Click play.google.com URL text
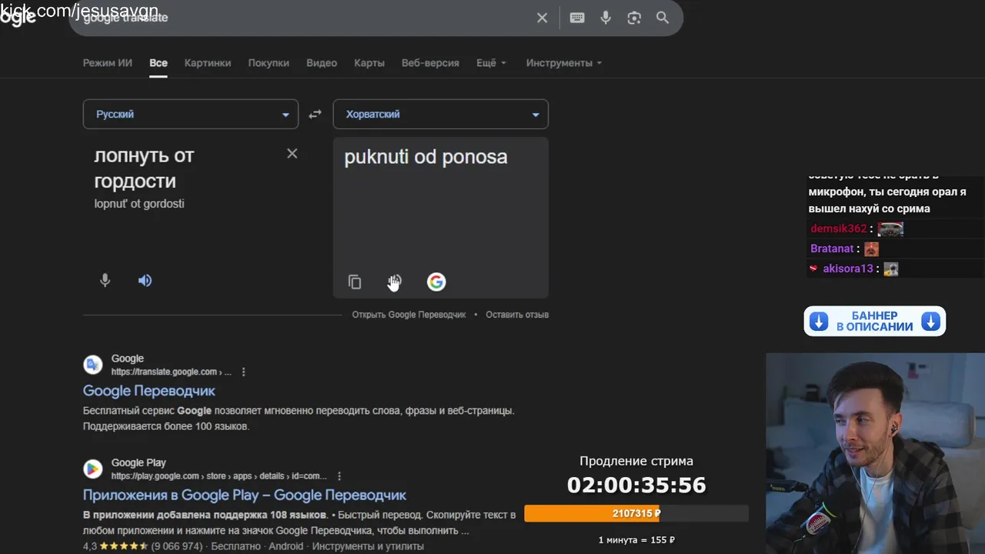Viewport: 985px width, 554px height. (x=219, y=476)
